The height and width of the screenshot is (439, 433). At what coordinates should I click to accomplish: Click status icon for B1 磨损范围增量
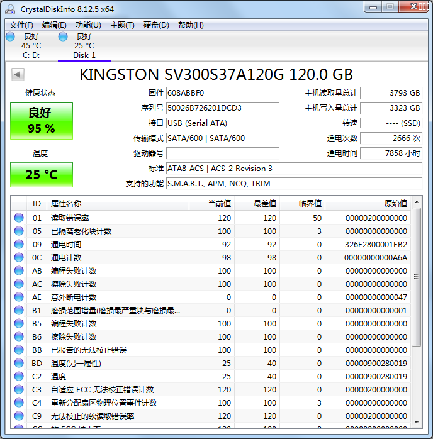(x=19, y=310)
